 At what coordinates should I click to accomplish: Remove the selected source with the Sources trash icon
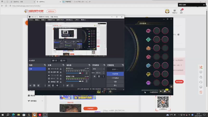point(53,86)
